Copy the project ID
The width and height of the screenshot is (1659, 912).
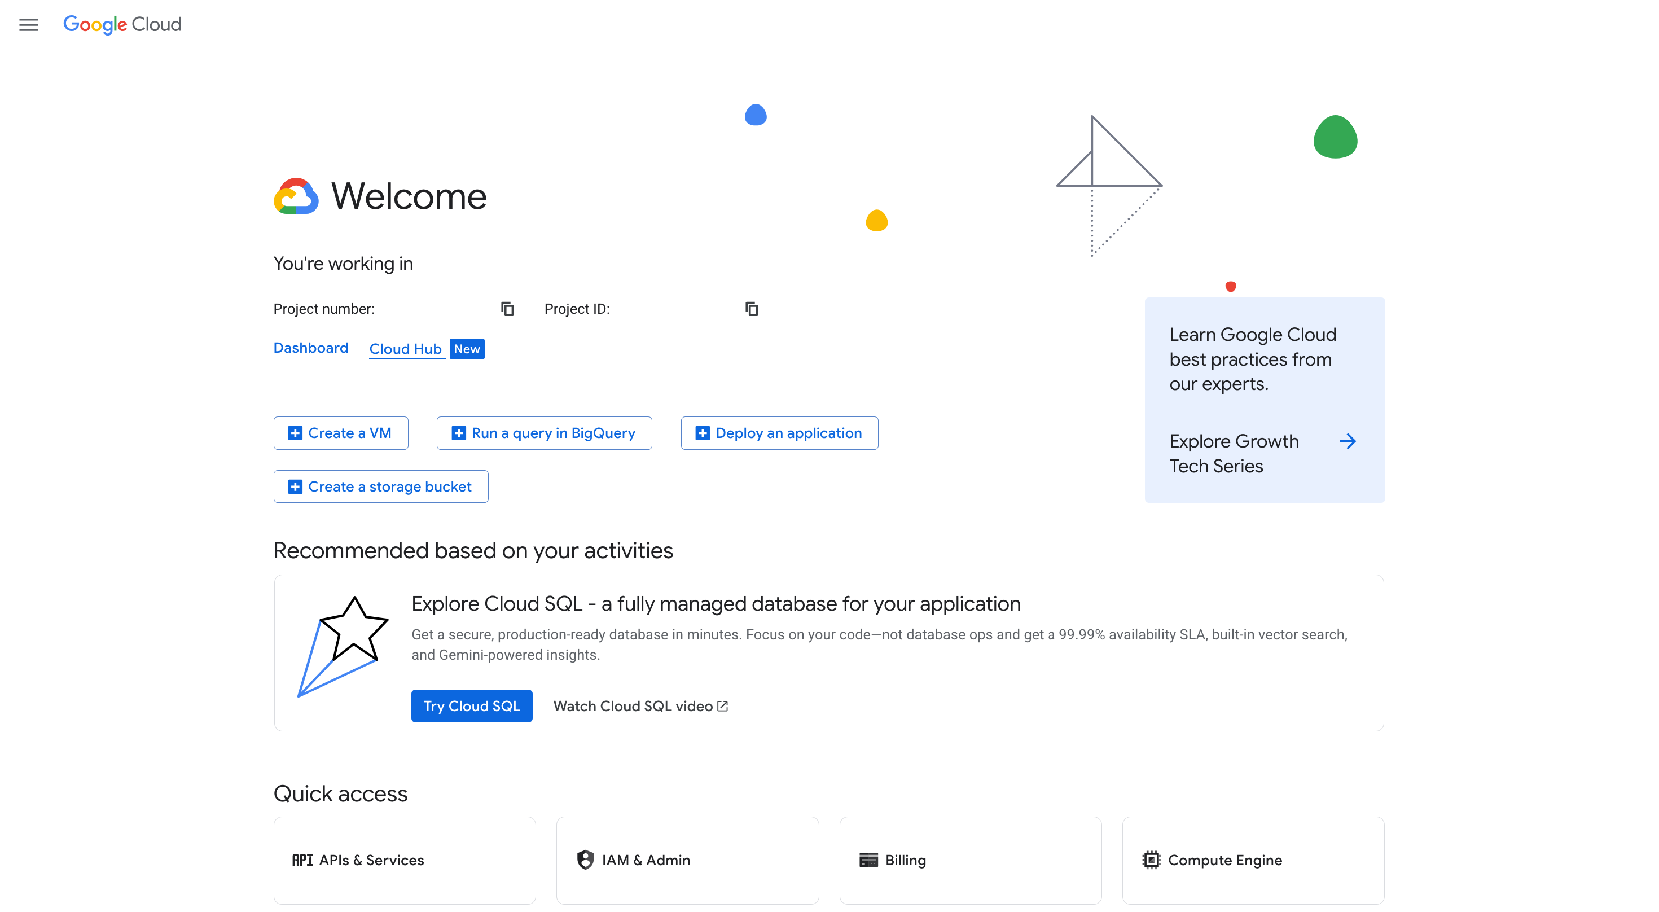pyautogui.click(x=752, y=309)
